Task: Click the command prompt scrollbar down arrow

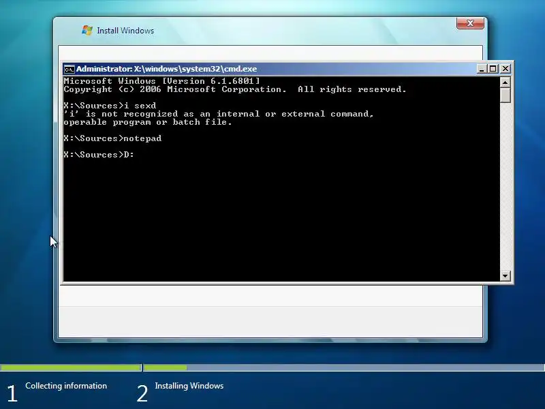Action: 505,276
